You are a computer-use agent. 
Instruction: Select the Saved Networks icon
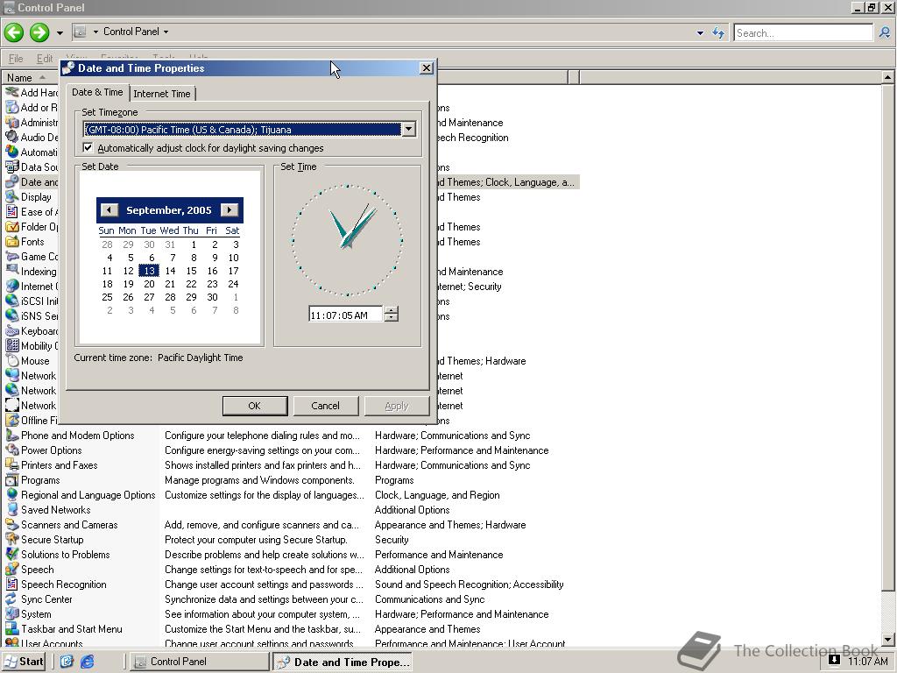(x=12, y=510)
